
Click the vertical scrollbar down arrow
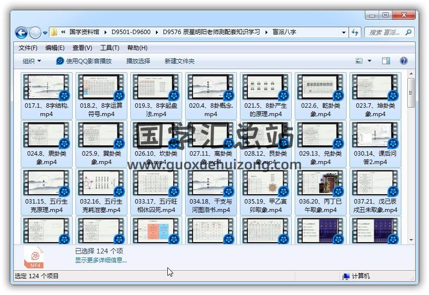tap(411, 240)
